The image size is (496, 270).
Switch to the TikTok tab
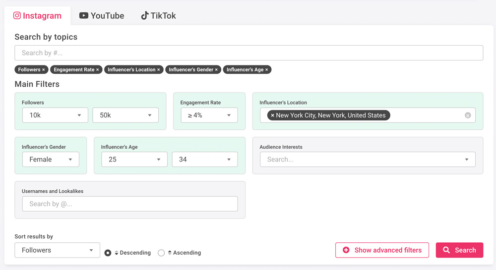click(x=158, y=16)
